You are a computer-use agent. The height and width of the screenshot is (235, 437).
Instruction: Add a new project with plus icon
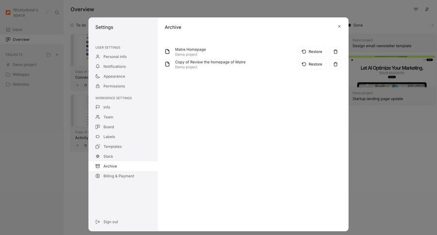[x=57, y=55]
